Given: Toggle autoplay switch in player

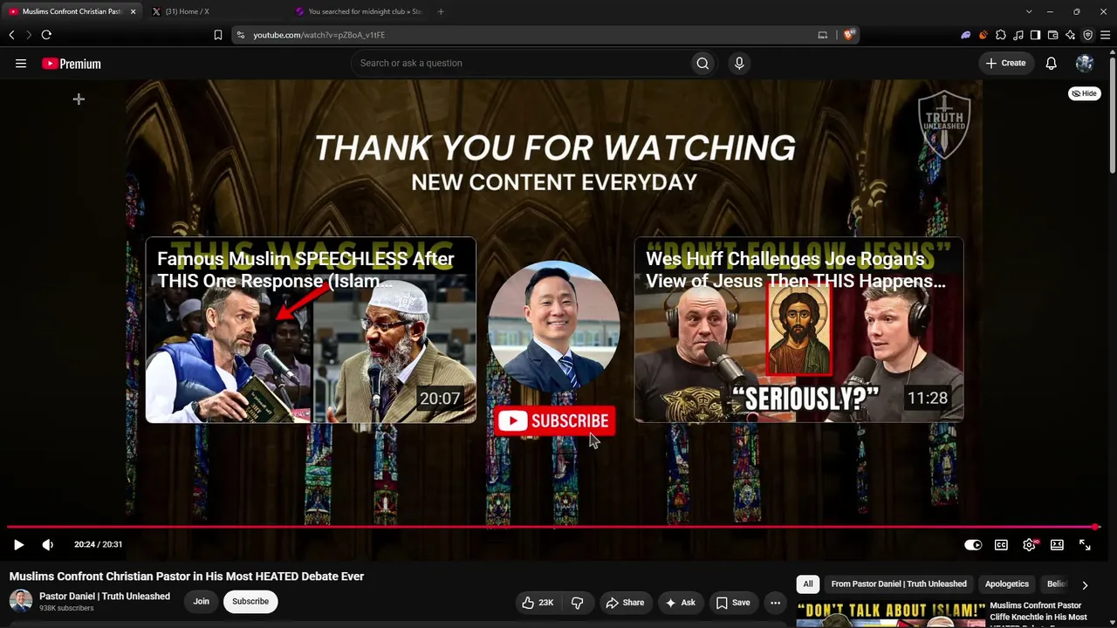Looking at the screenshot, I should pos(973,544).
